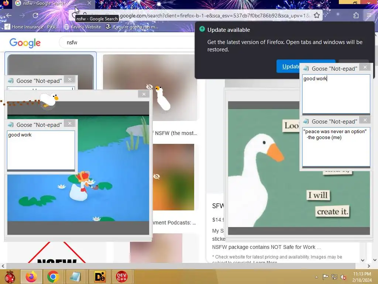This screenshot has height=284, width=378.
Task: Show hidden system tray icons
Action: [316, 277]
